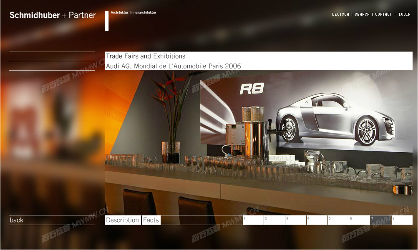The width and height of the screenshot is (418, 250).
Task: Select highlighted image number 7 in pager
Action: (381, 220)
